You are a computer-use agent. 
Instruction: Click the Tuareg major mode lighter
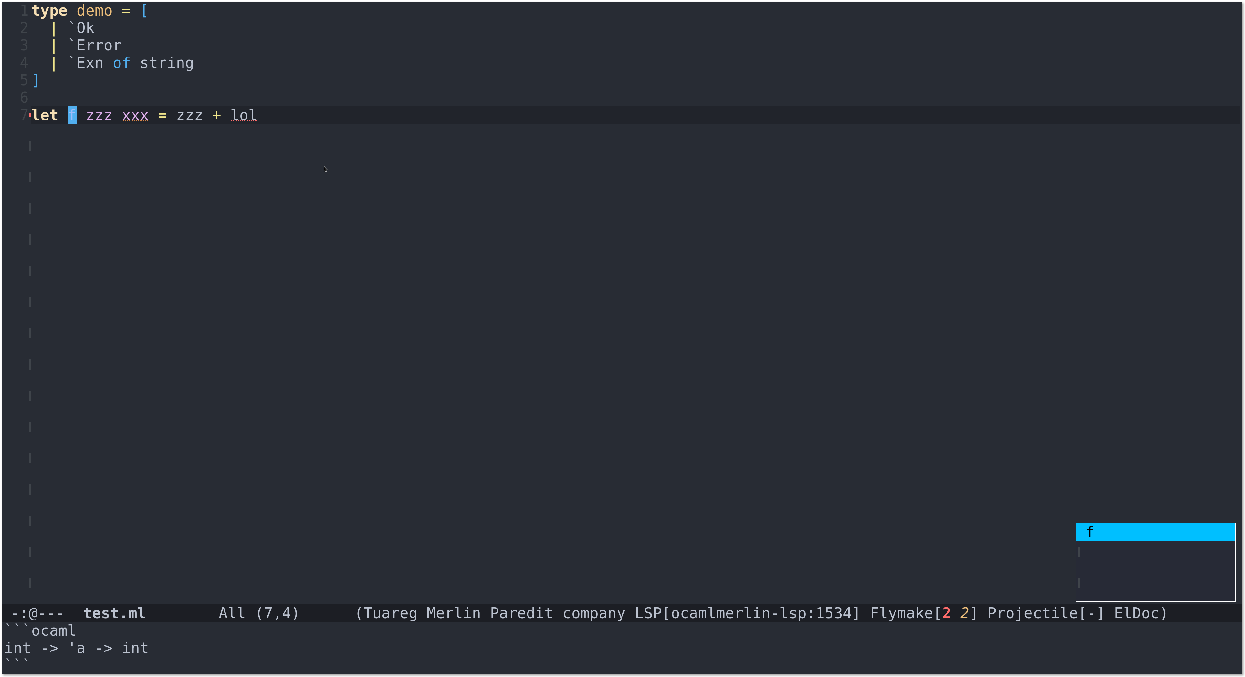(392, 614)
